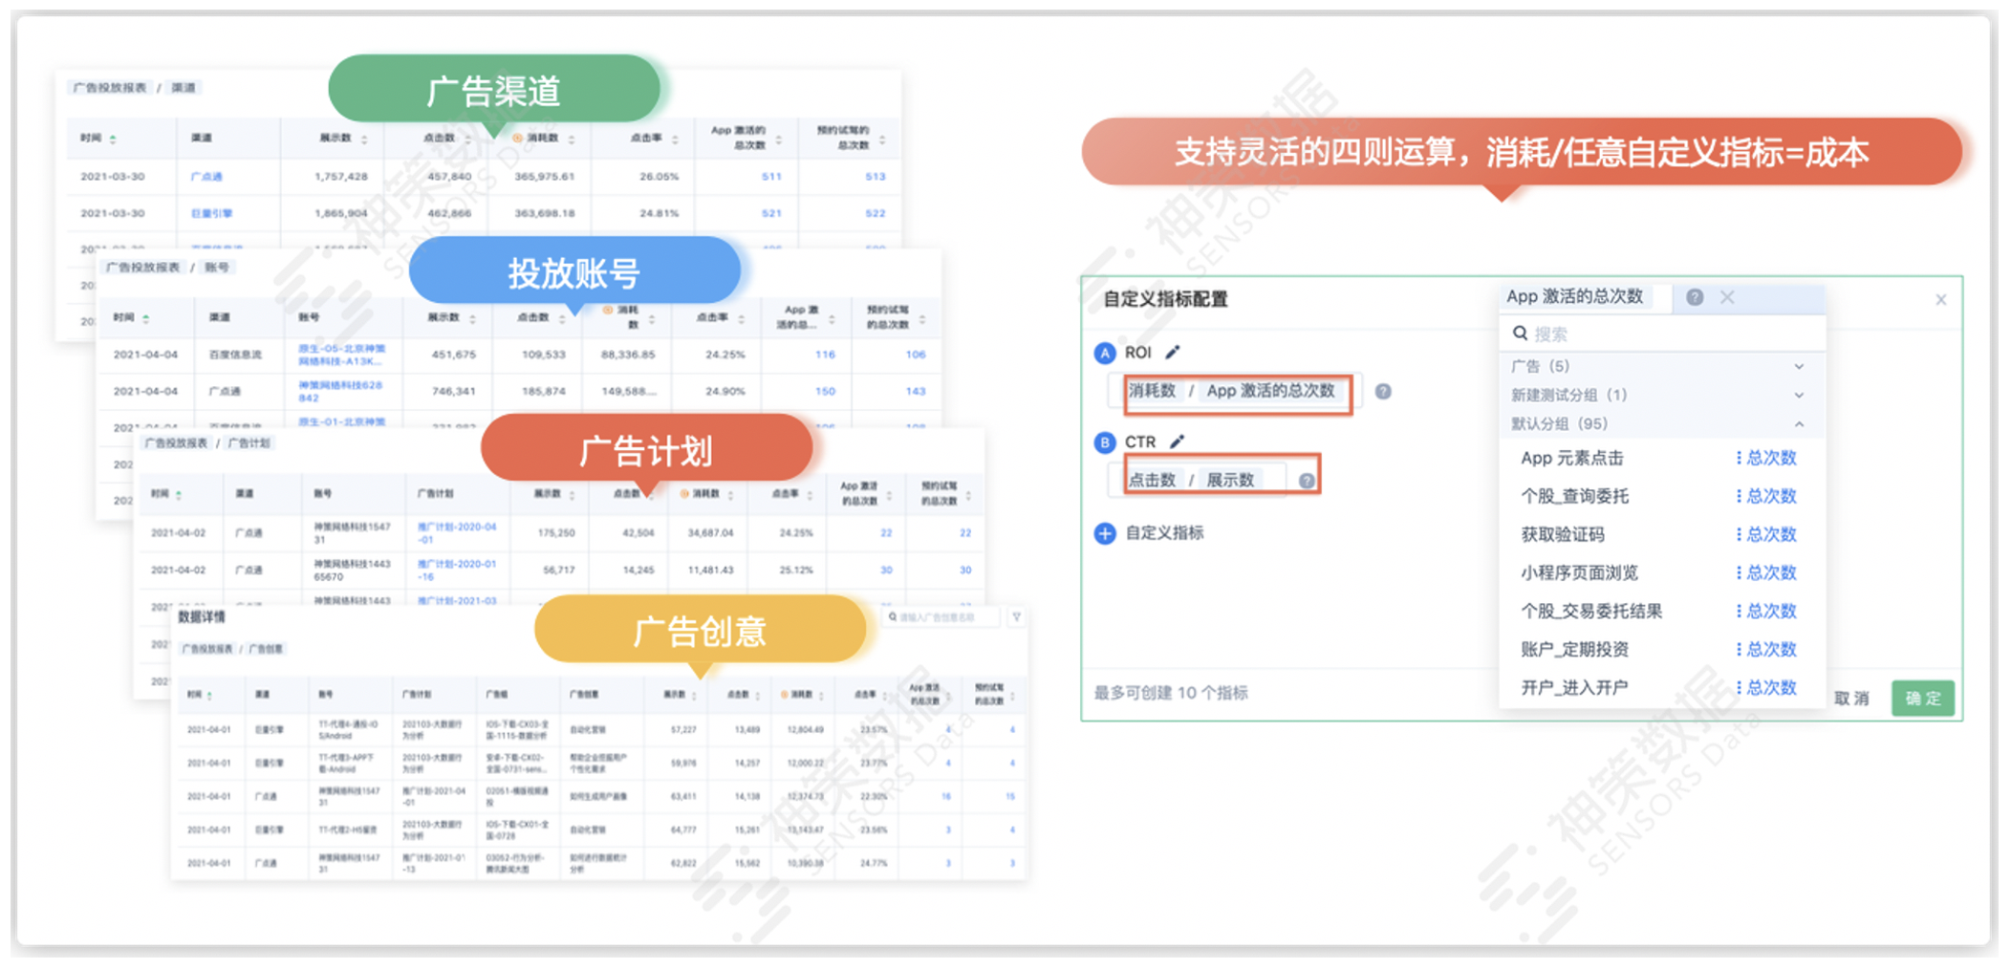Click 广告投放报表 breadcrumb in 广告计划 report
Image resolution: width=2011 pixels, height=969 pixels.
coord(176,443)
